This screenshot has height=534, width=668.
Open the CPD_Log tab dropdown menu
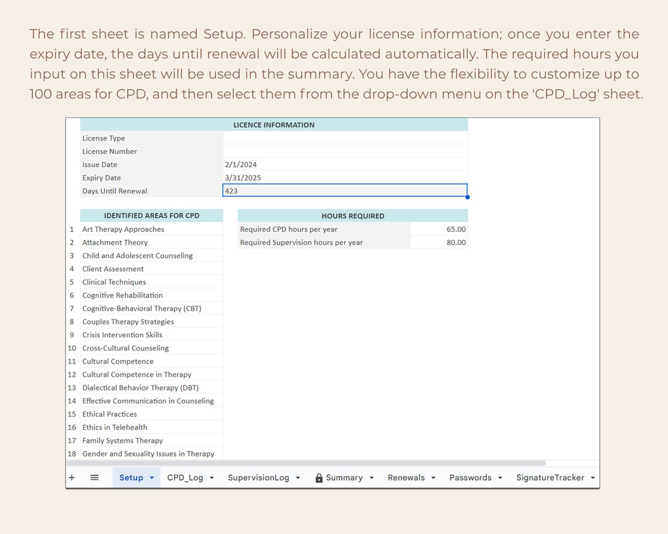(x=211, y=477)
